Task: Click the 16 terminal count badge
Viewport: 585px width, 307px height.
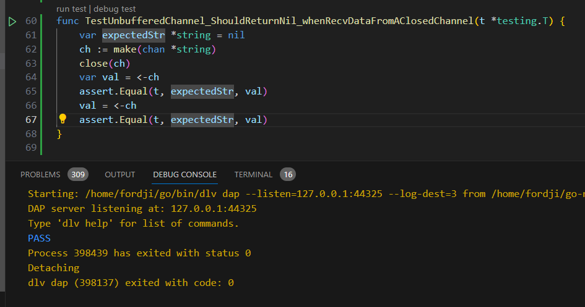Action: click(288, 174)
